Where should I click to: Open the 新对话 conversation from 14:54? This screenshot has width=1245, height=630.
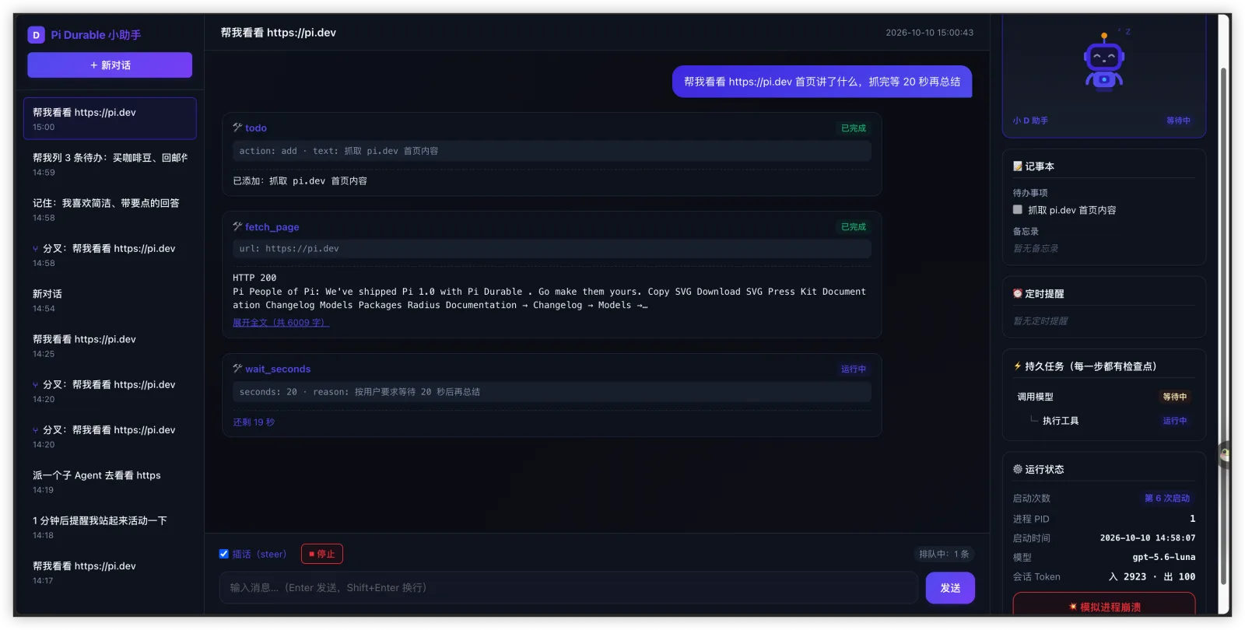(x=110, y=300)
